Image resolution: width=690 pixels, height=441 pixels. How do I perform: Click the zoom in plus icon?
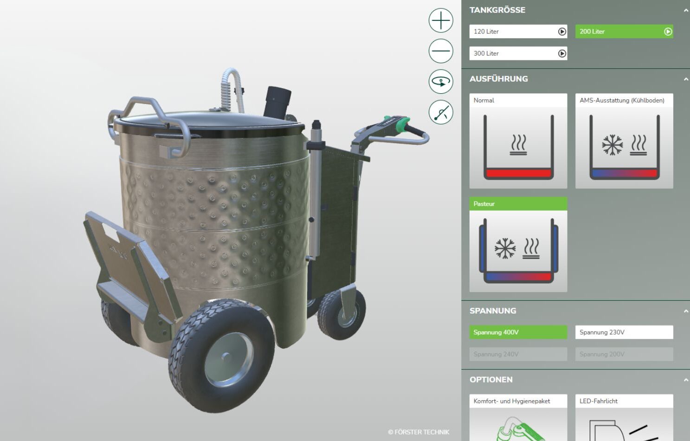(x=440, y=21)
